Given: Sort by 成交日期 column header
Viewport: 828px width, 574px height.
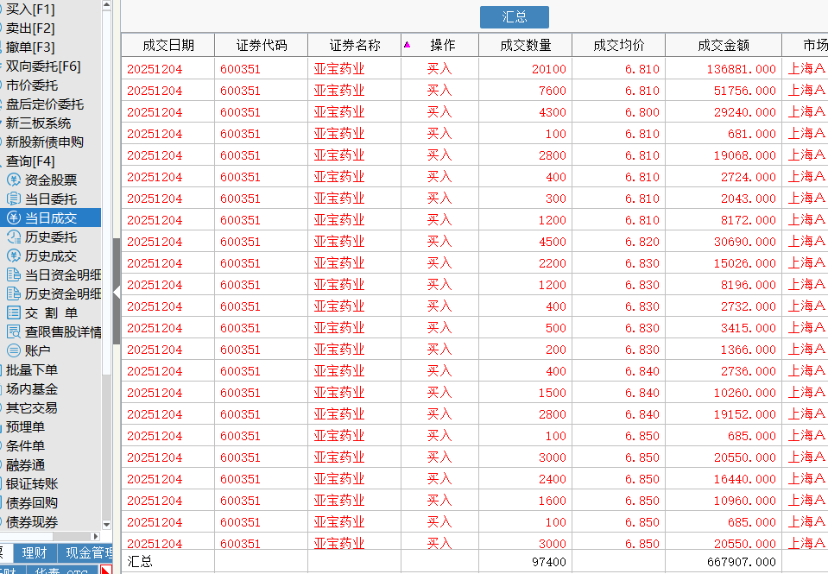Looking at the screenshot, I should point(167,45).
